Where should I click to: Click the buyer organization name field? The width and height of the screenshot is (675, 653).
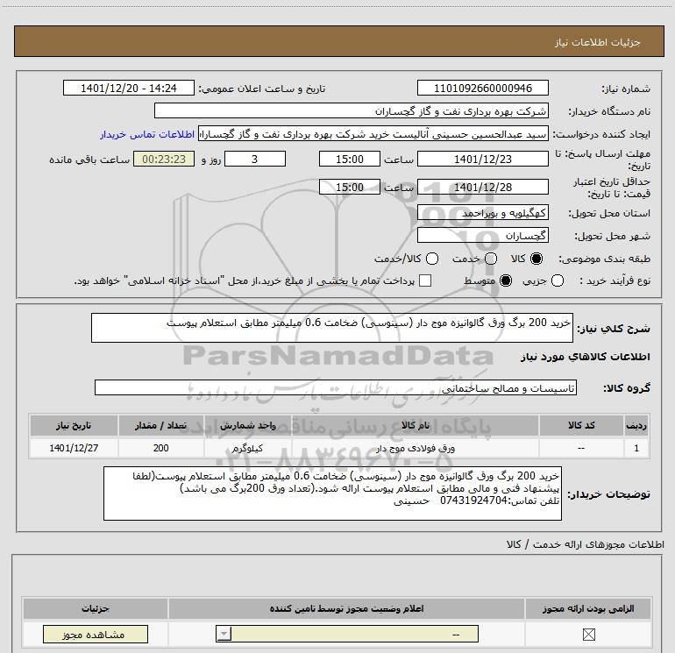[x=352, y=111]
